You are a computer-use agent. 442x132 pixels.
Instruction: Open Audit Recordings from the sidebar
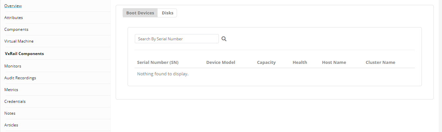pyautogui.click(x=20, y=78)
